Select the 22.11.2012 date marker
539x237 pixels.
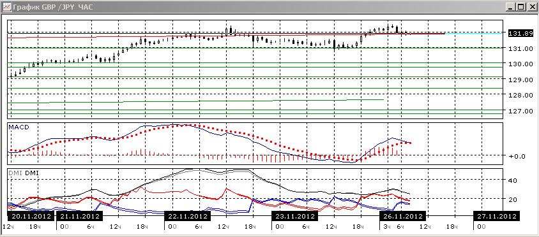[x=187, y=217]
